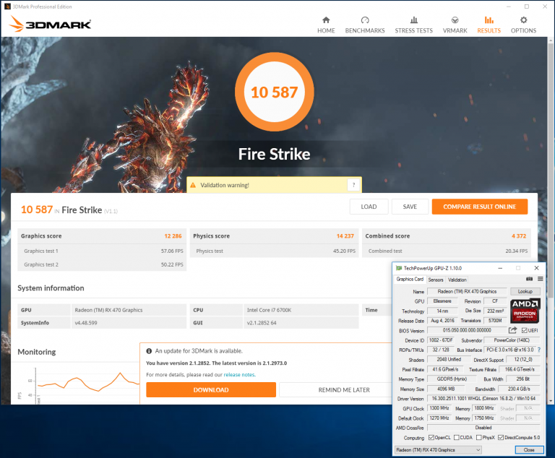Image resolution: width=555 pixels, height=458 pixels.
Task: Click the GUI version v2.1.2852 64
Action: (262, 323)
